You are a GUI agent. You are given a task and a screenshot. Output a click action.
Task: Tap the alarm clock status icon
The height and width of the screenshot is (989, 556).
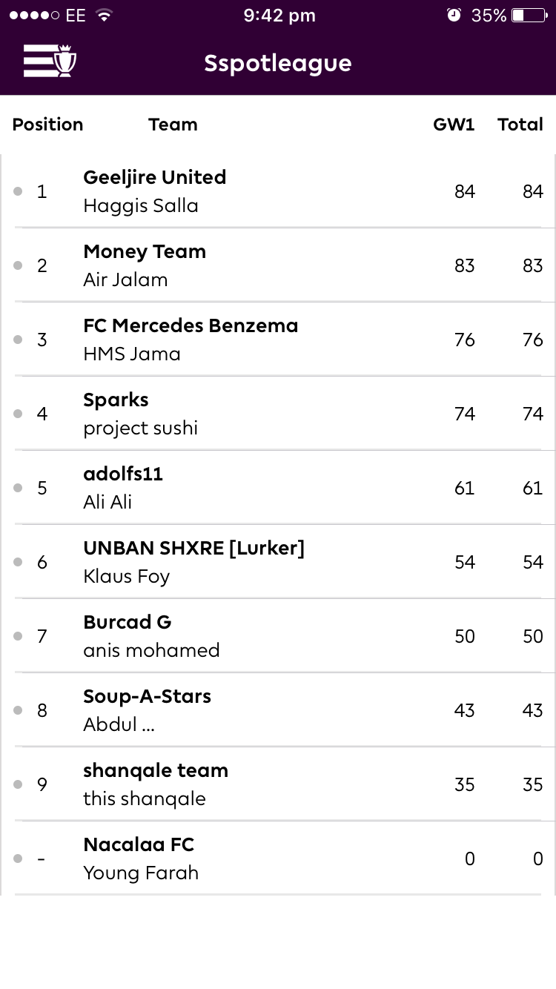pos(454,15)
